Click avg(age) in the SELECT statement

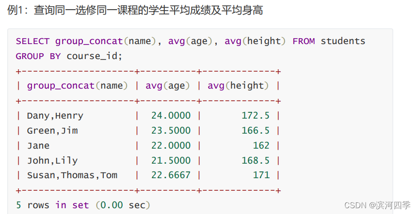[191, 42]
